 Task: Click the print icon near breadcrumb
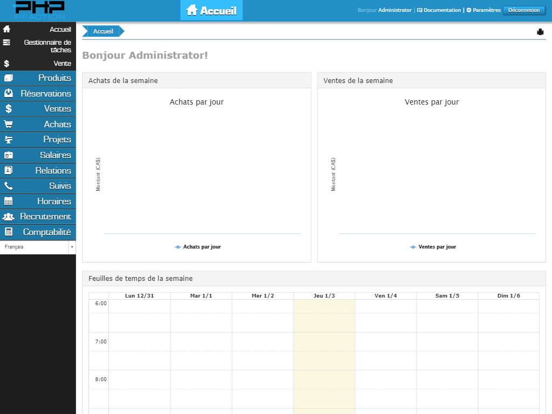(x=540, y=32)
